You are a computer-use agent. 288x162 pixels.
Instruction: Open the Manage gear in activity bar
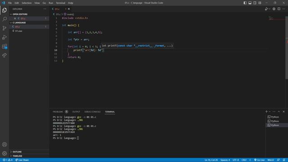click(4, 153)
